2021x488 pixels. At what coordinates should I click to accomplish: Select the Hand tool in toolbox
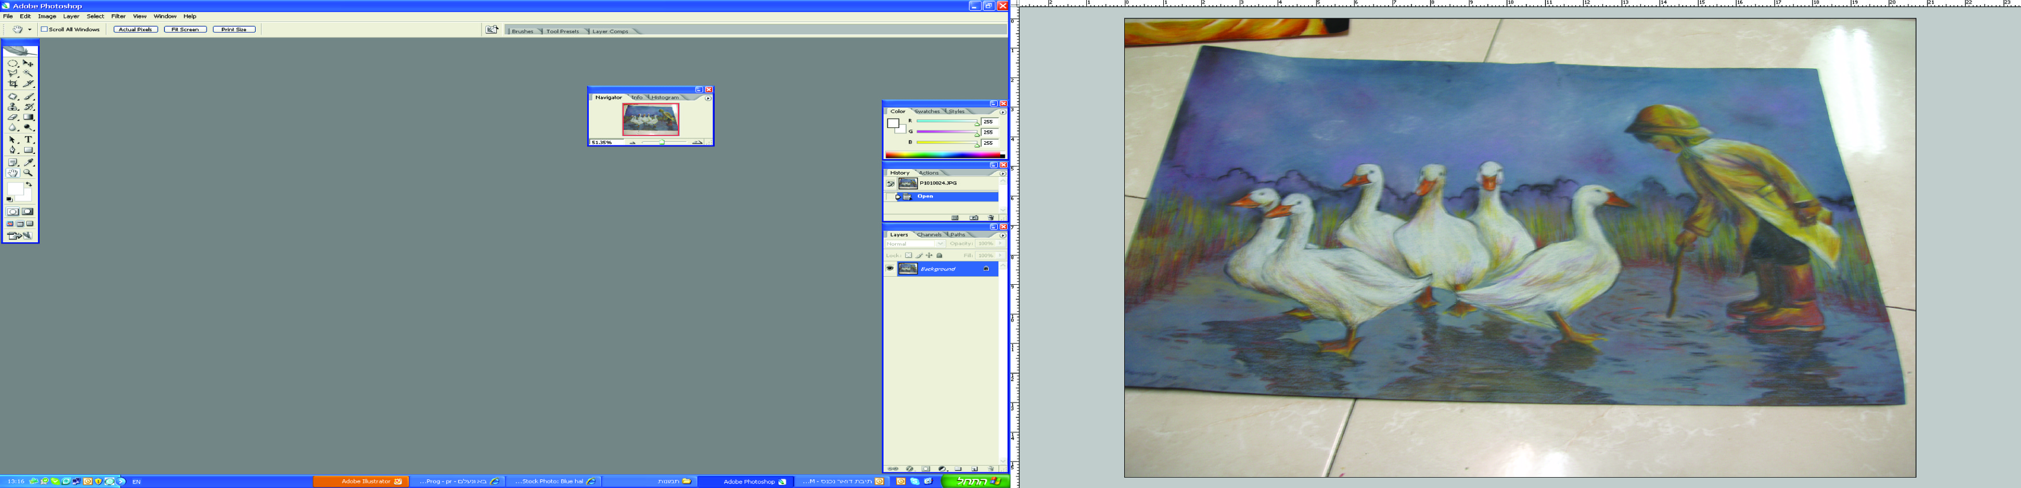[x=13, y=173]
